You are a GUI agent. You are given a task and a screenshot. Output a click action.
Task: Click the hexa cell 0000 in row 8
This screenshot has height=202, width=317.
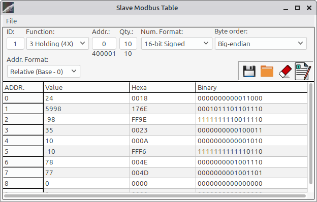click(163, 183)
